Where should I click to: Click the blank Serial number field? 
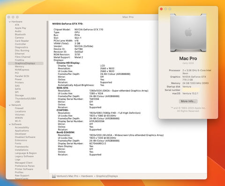(x=191, y=90)
